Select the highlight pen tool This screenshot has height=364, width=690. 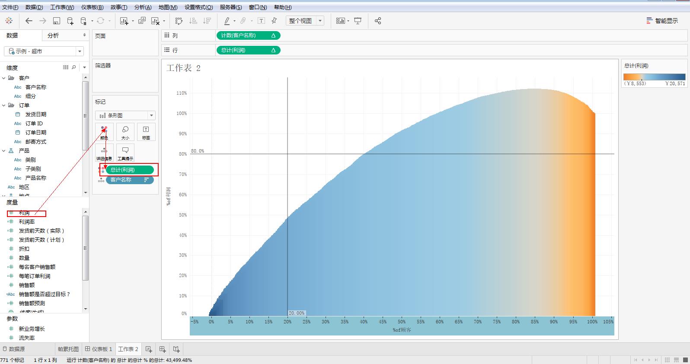(x=227, y=21)
